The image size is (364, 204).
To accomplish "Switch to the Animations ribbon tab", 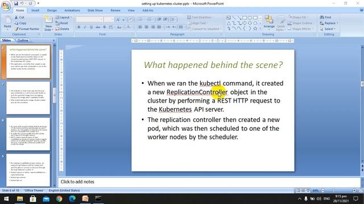I will (x=72, y=10).
